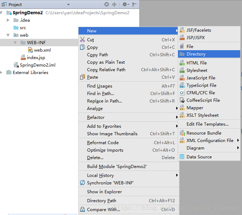This screenshot has height=215, width=242.
Task: Click the Data Source database icon
Action: pos(182,157)
